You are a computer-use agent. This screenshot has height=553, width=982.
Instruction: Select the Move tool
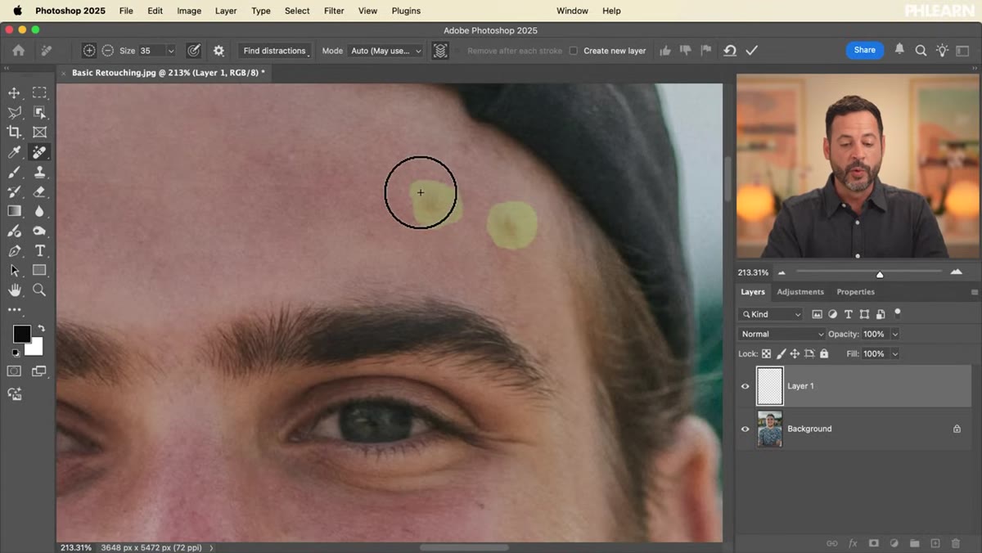pyautogui.click(x=14, y=92)
